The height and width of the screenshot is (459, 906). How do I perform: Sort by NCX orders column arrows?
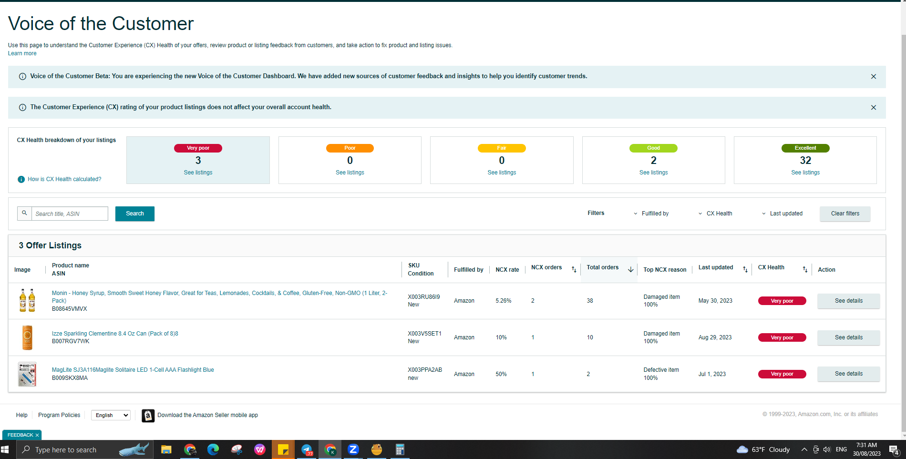click(x=574, y=270)
